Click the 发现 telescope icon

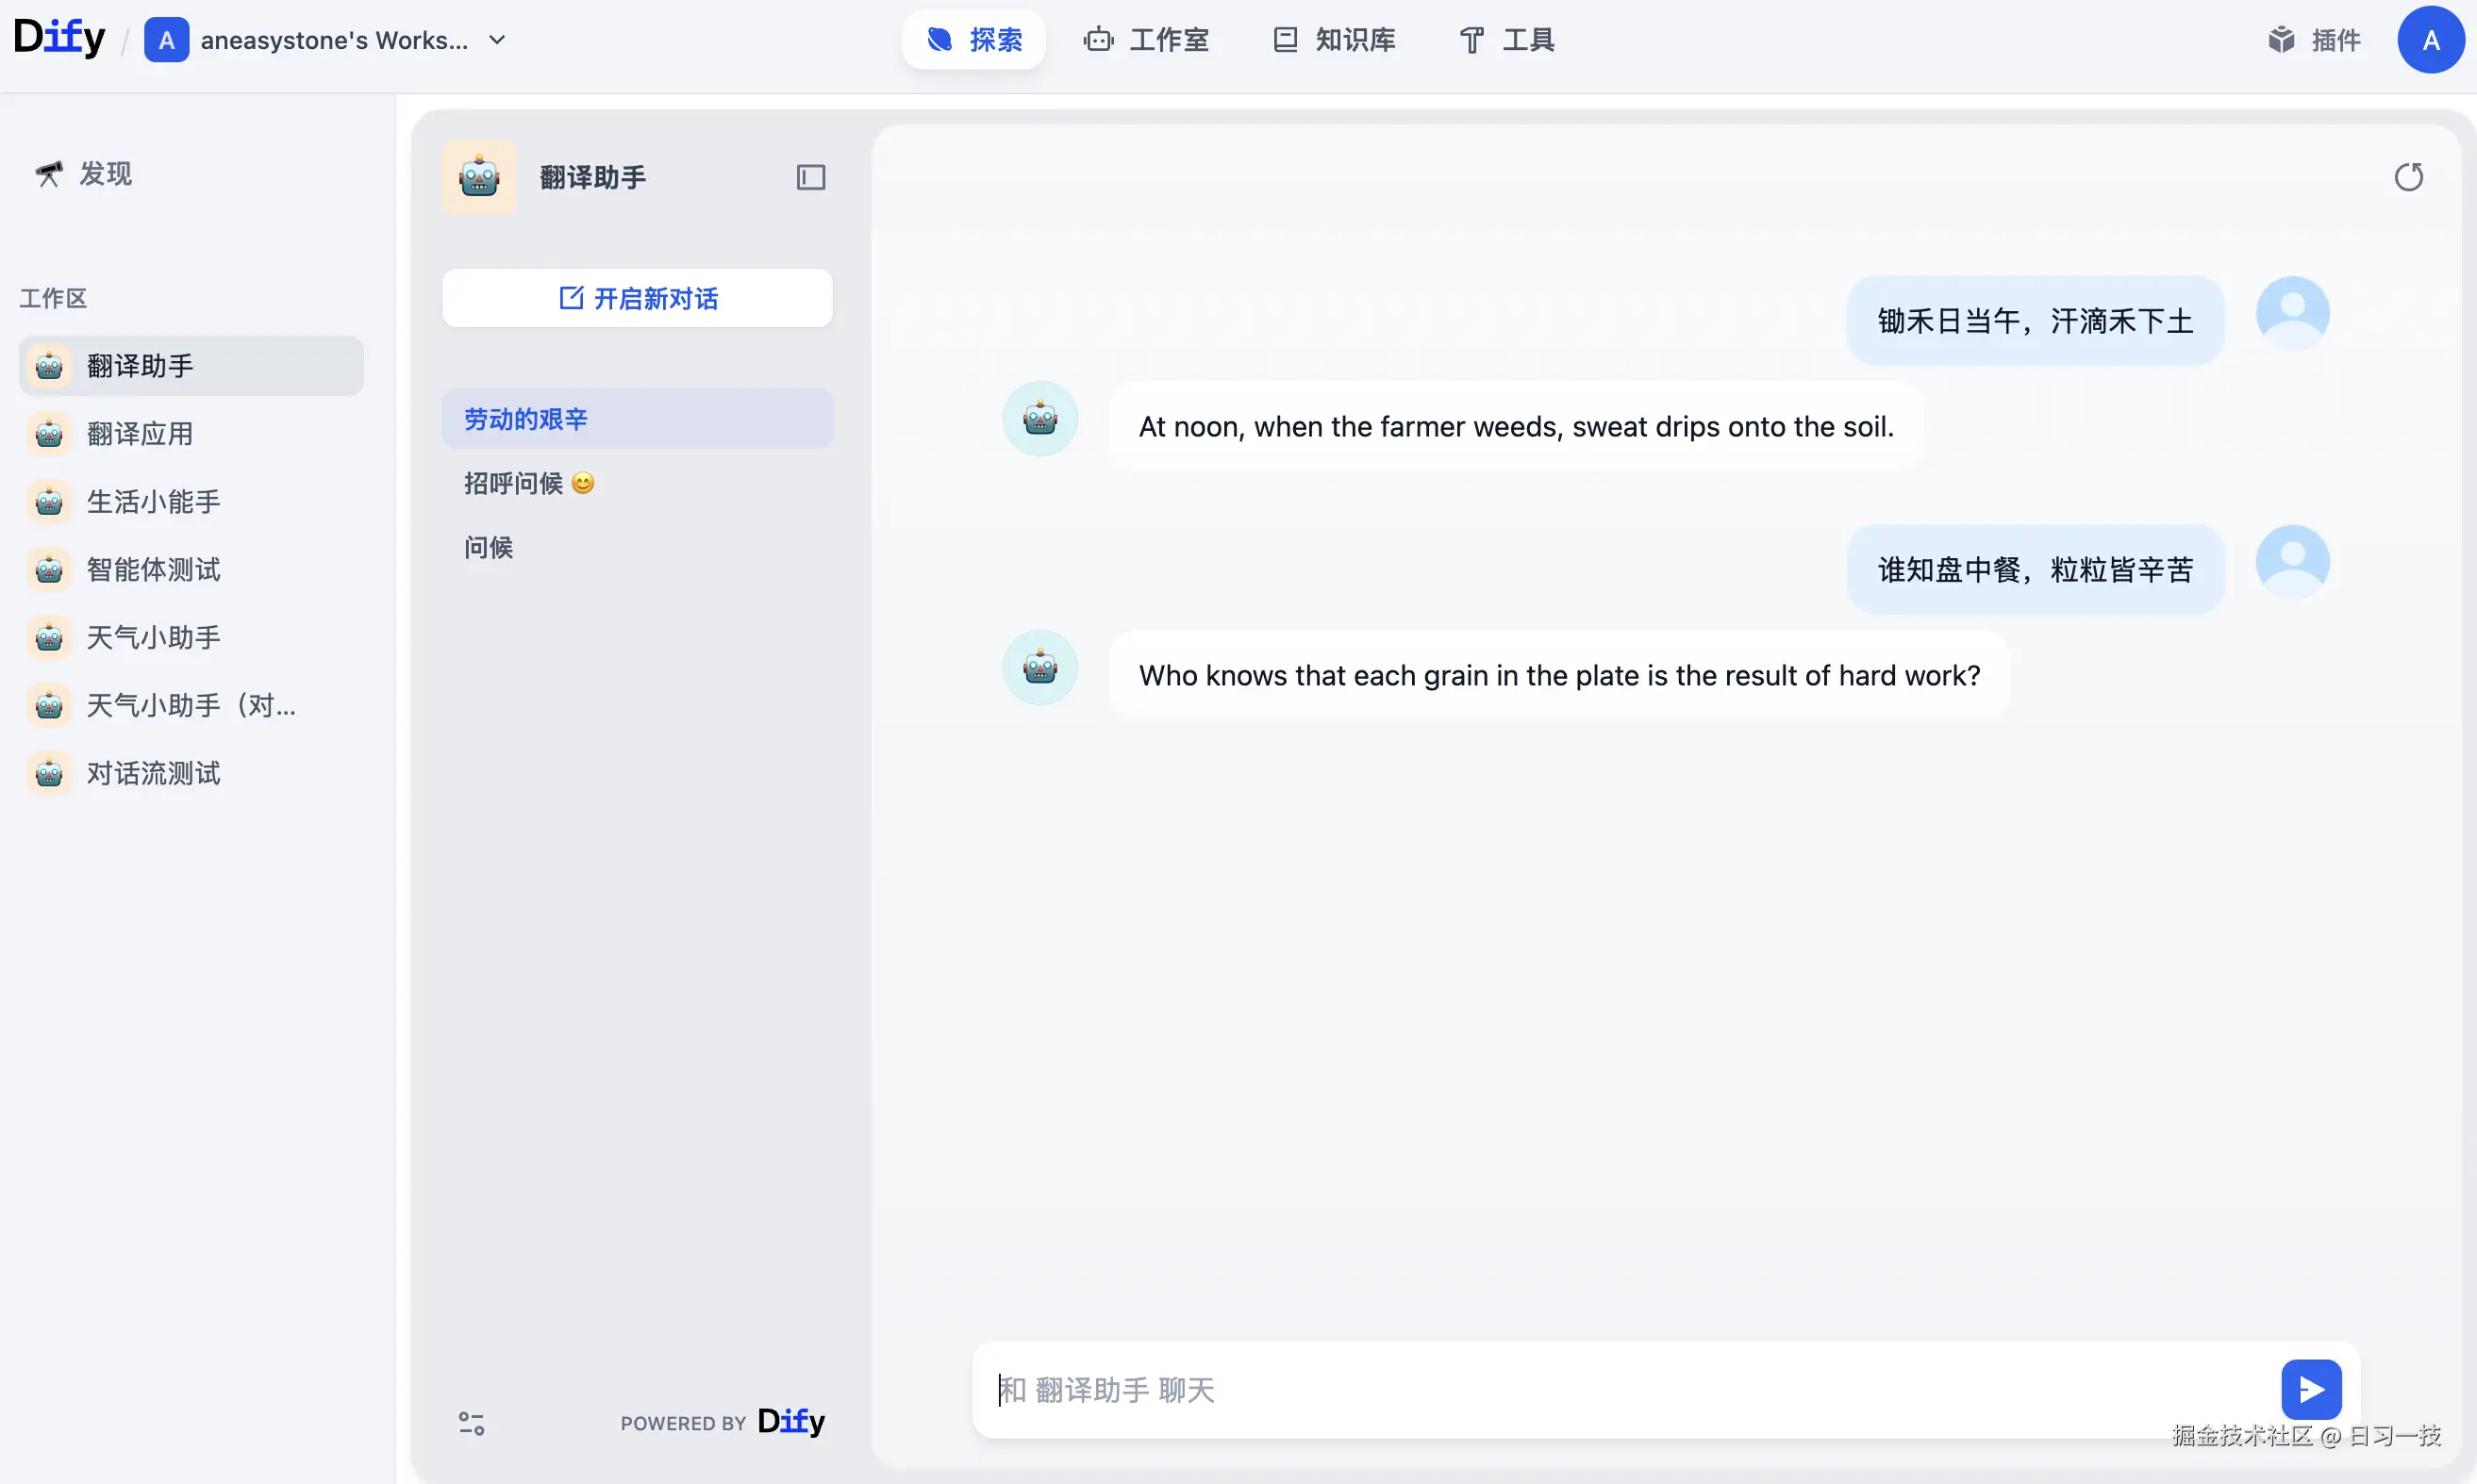pyautogui.click(x=48, y=174)
